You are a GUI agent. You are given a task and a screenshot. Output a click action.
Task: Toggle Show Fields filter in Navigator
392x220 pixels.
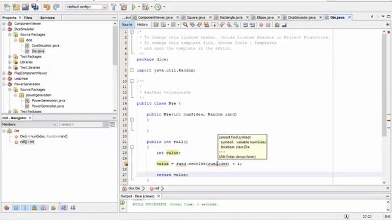[x=16, y=208]
